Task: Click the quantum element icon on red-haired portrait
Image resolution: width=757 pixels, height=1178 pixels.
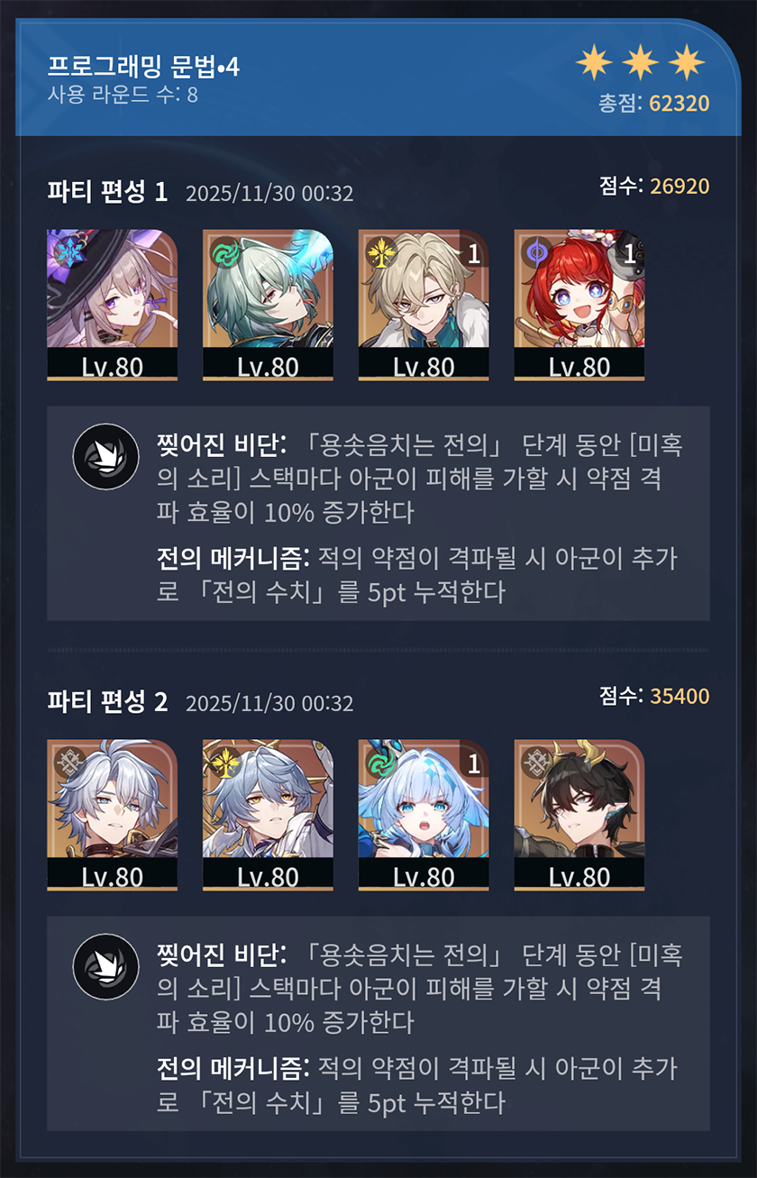Action: (534, 251)
